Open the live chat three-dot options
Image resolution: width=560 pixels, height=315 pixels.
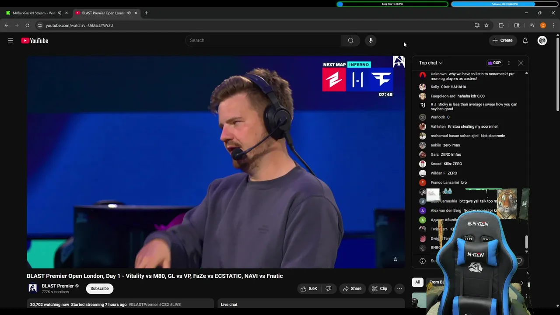509,63
